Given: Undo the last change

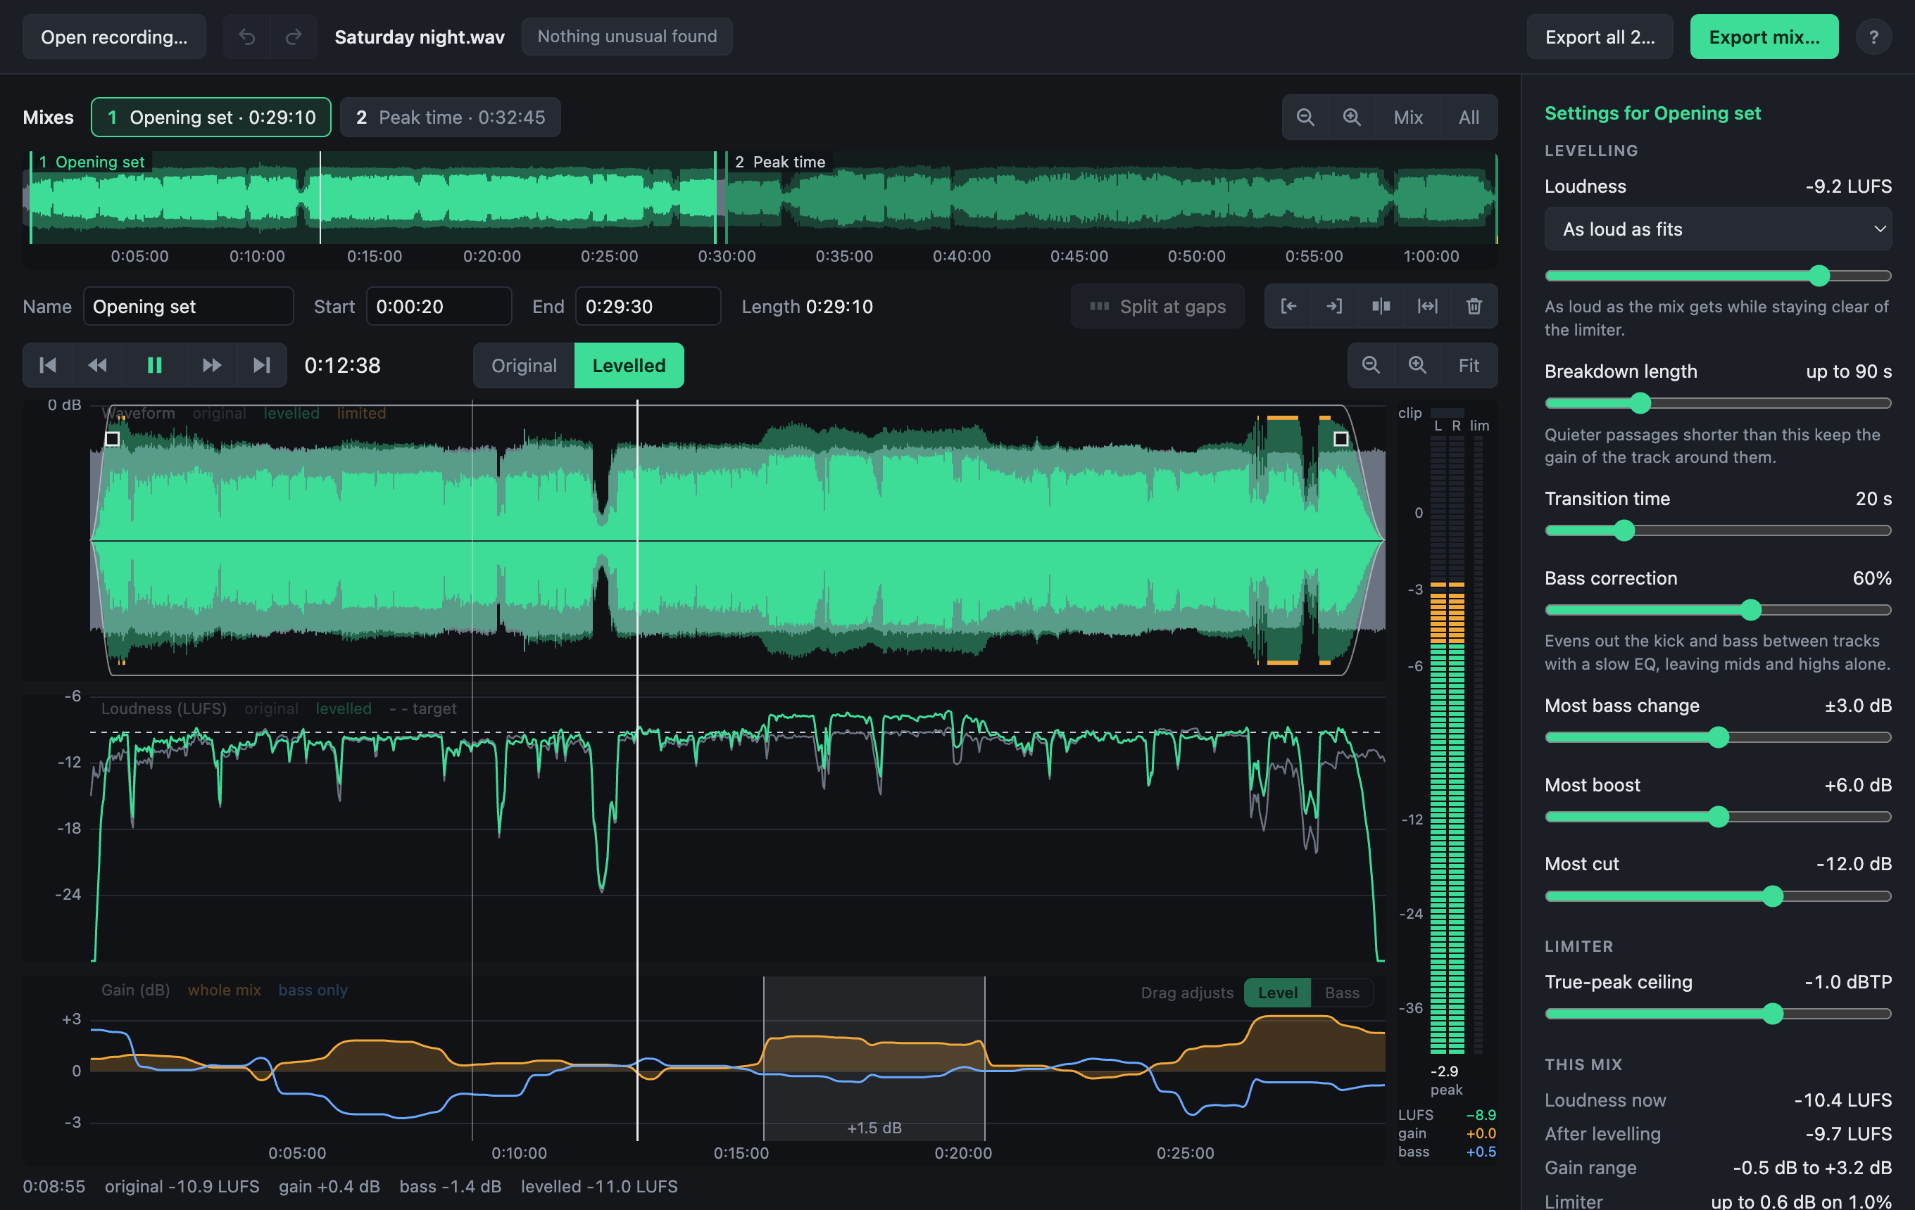Looking at the screenshot, I should click(246, 37).
